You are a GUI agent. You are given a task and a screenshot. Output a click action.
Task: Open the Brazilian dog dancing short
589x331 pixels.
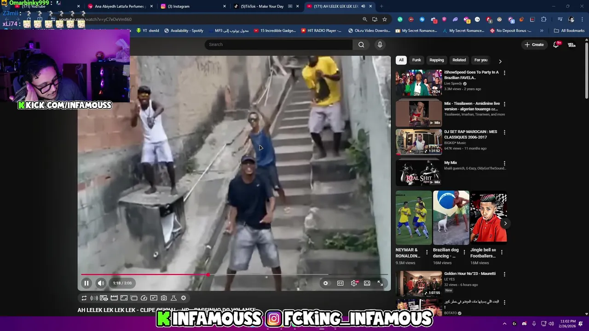pos(451,218)
